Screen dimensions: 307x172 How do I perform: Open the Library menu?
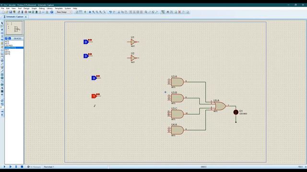pyautogui.click(x=49, y=9)
